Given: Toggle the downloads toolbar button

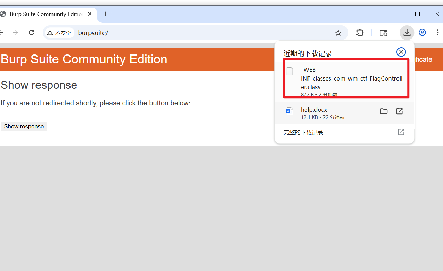Looking at the screenshot, I should tap(407, 33).
